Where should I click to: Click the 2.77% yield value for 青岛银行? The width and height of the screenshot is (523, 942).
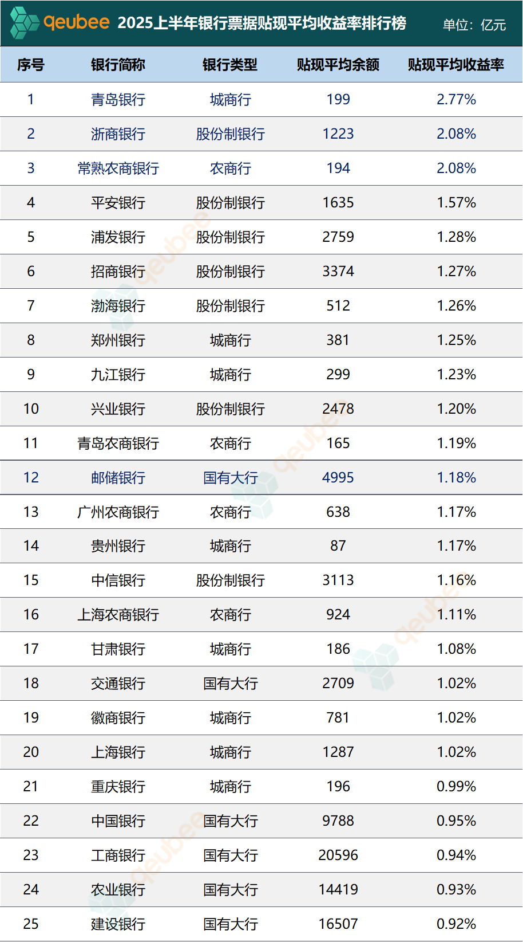click(x=456, y=100)
